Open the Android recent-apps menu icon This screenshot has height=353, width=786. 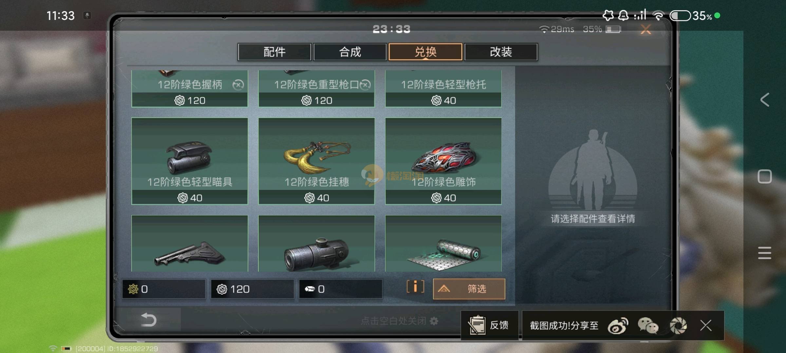[x=765, y=253]
